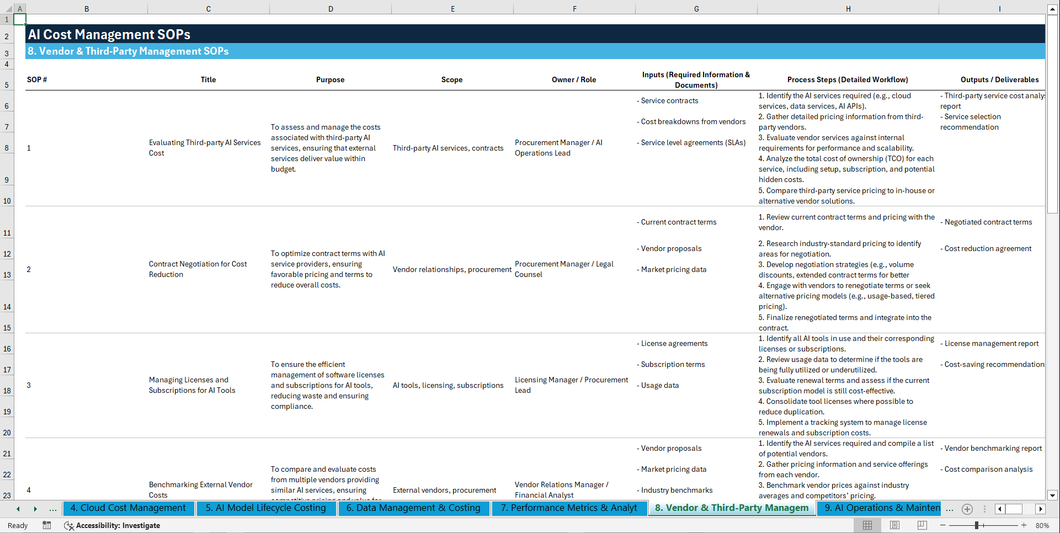Click the vertical scrollbar down arrow
The image size is (1060, 533).
[1052, 495]
